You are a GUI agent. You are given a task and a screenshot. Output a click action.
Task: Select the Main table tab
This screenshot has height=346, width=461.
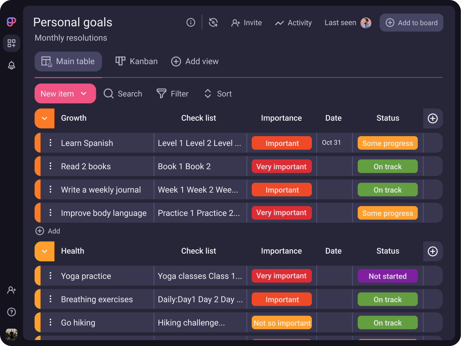(x=68, y=61)
